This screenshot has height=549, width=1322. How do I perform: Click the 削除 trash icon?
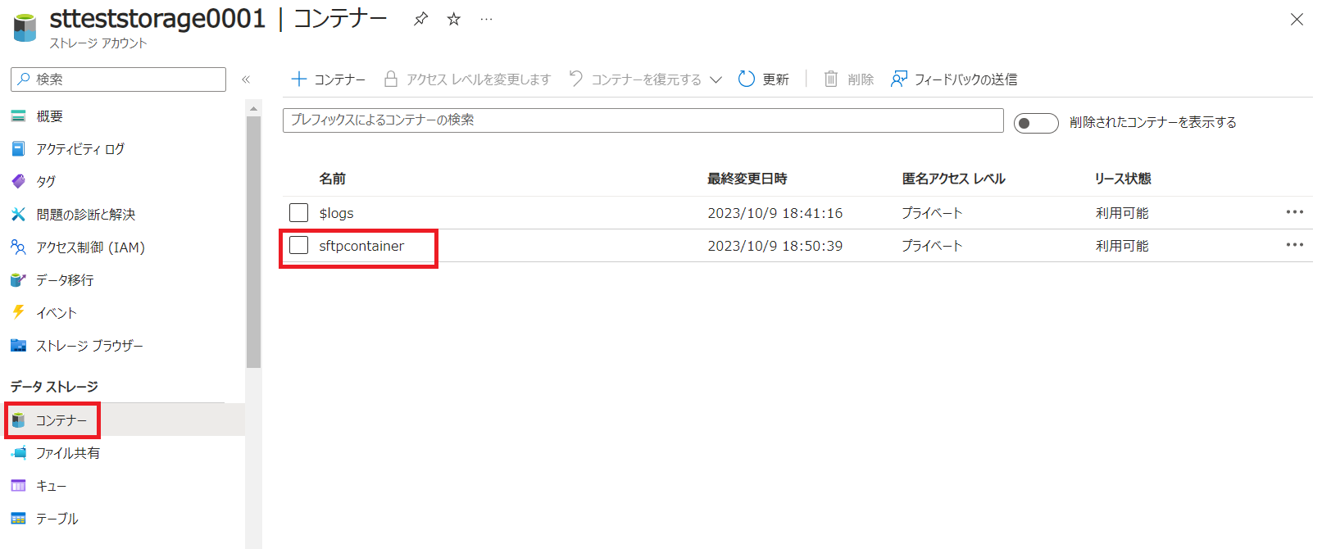point(831,79)
